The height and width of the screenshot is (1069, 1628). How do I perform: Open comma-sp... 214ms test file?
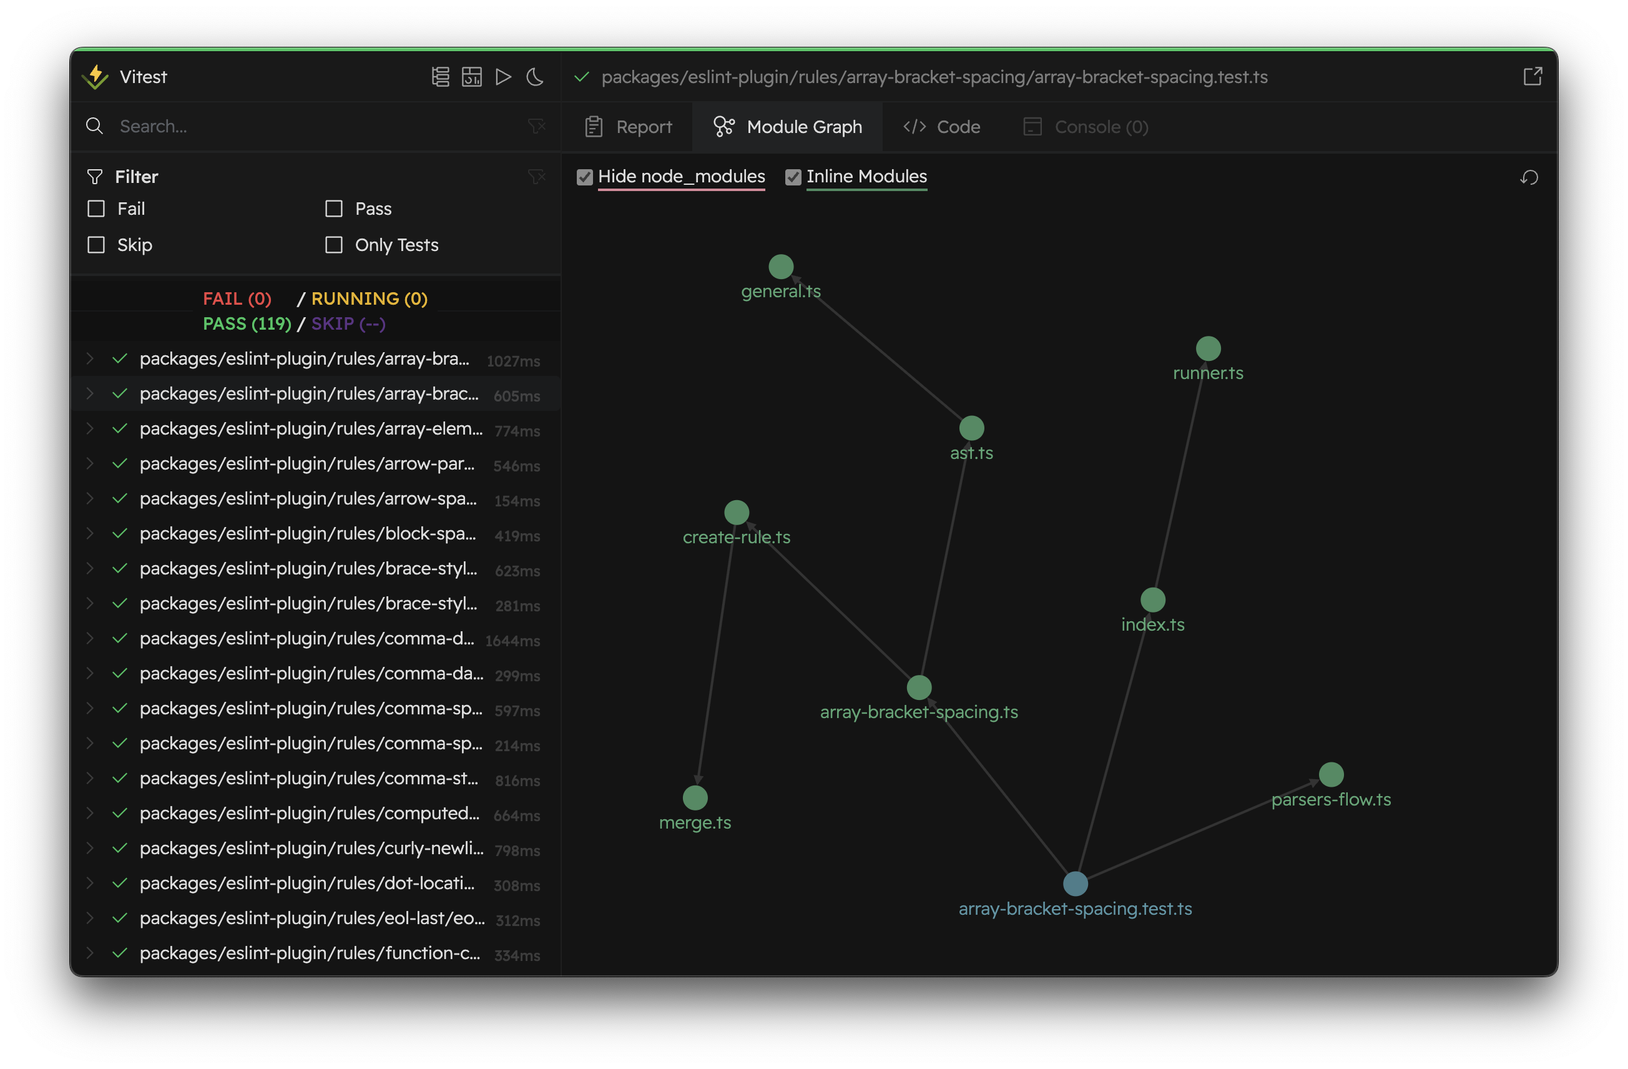pos(315,743)
